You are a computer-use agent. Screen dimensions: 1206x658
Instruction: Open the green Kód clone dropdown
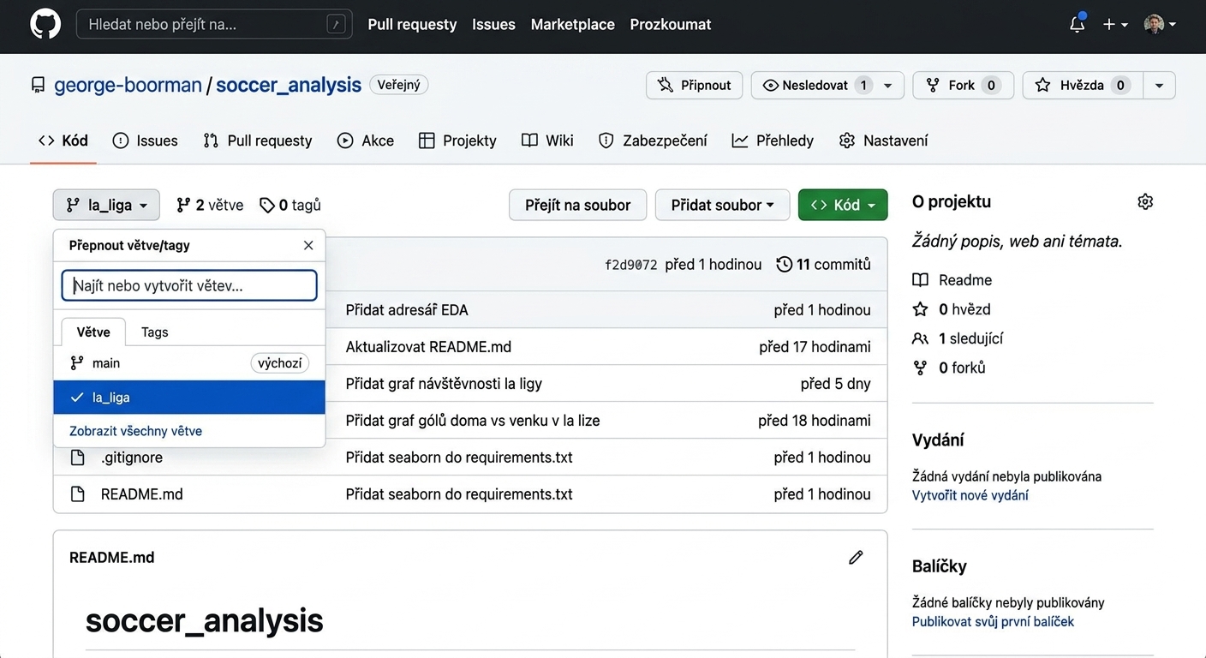[x=843, y=205]
